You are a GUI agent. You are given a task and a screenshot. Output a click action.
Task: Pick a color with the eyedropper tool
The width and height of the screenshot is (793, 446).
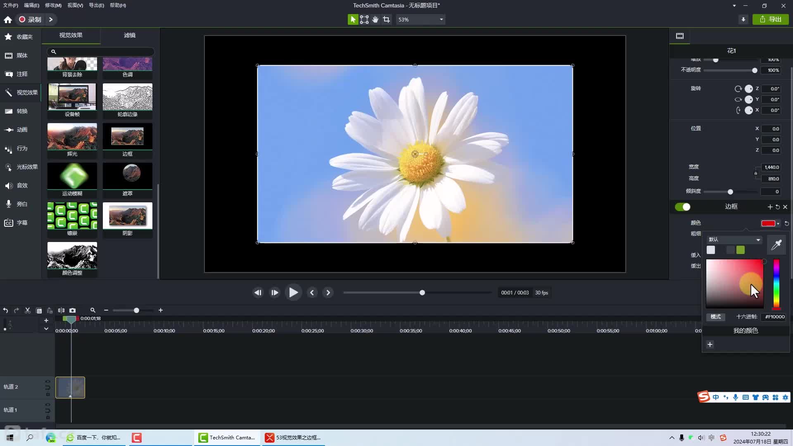coord(776,244)
